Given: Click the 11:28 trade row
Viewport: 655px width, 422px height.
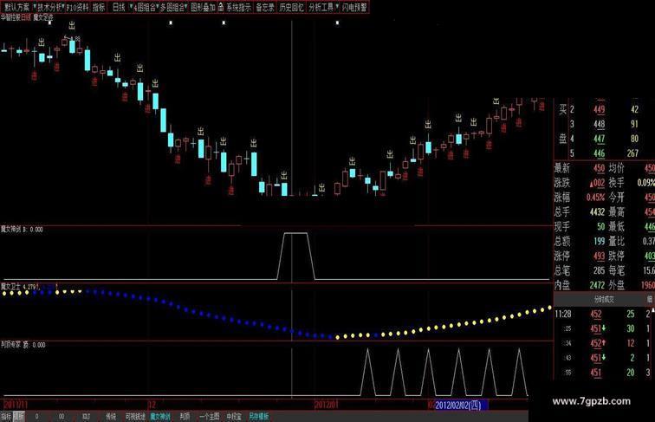Looking at the screenshot, I should pos(603,315).
